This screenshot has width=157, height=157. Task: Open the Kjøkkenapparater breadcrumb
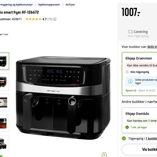(x=49, y=5)
